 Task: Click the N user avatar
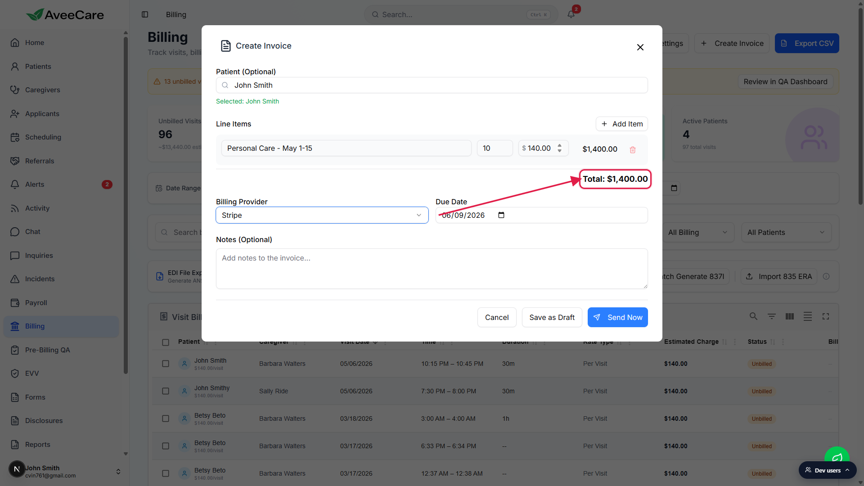point(17,469)
